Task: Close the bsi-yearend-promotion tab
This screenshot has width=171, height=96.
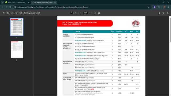Action: [x=55, y=2]
